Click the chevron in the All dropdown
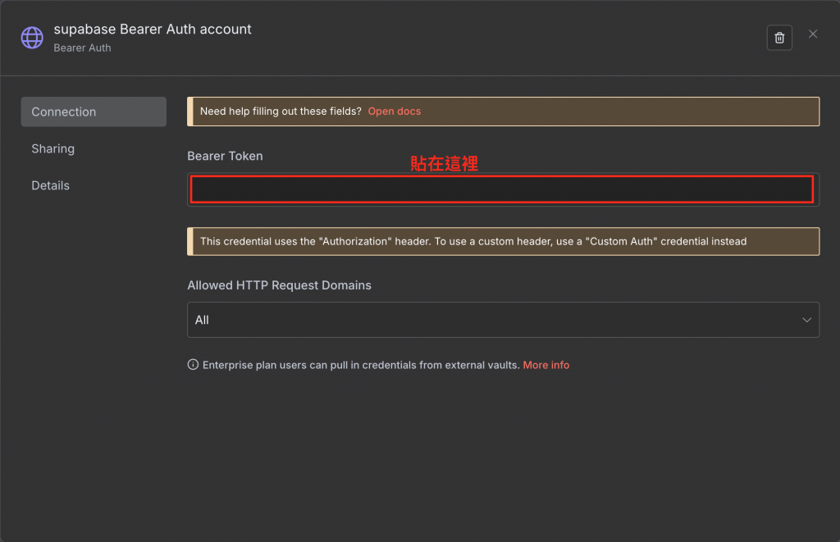This screenshot has width=840, height=542. (806, 320)
